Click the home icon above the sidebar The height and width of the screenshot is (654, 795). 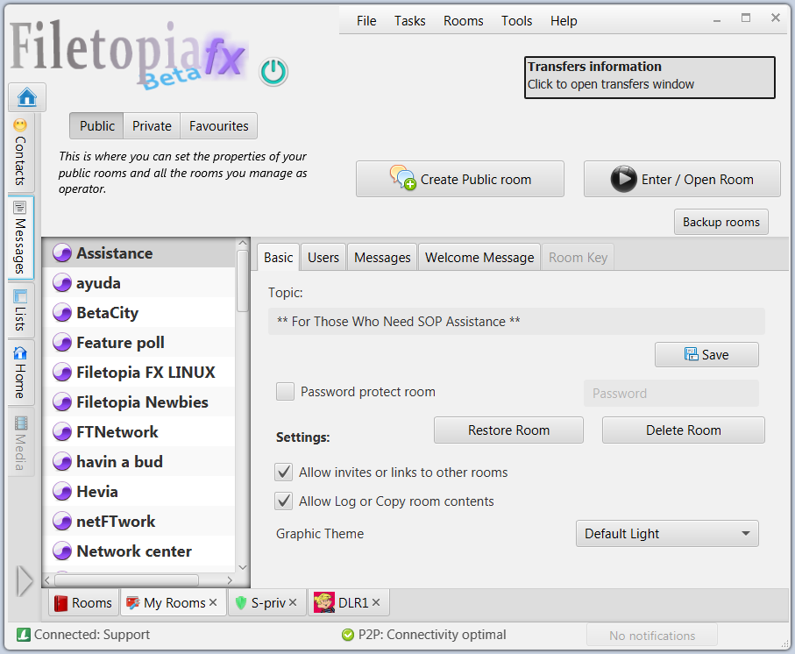pos(26,96)
